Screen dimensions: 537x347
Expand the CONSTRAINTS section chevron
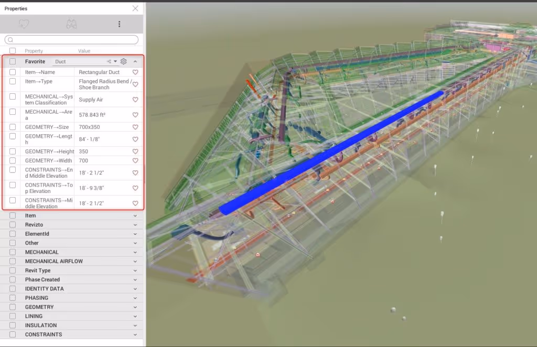tap(135, 334)
